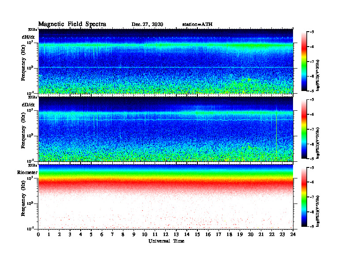The height and width of the screenshot is (269, 349).
Task: Click the "14" tick on the time axis
Action: click(187, 235)
